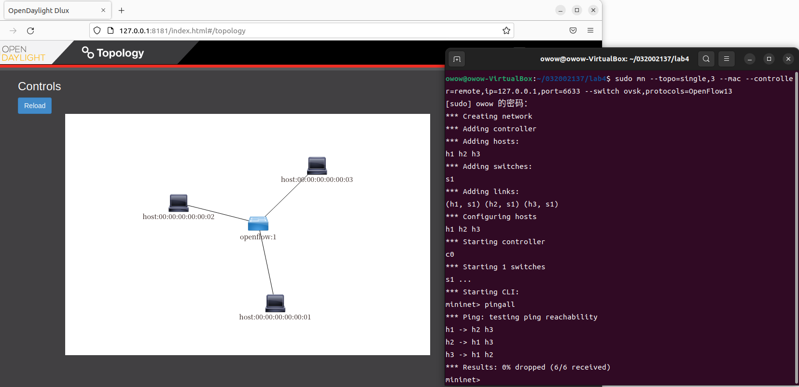Click the '*** Configuring hosts' terminal line
This screenshot has height=387, width=799.
(491, 217)
